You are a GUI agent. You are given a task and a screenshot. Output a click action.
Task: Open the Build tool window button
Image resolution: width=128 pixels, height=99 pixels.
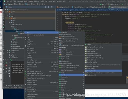coord(16,85)
